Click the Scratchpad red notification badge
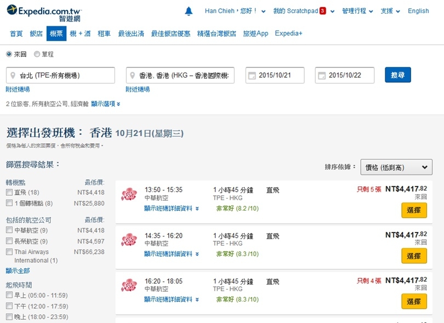 coord(323,11)
